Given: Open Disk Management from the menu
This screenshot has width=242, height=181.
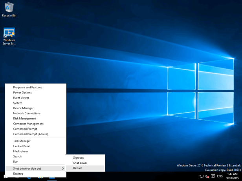Looking at the screenshot, I should click(24, 118).
